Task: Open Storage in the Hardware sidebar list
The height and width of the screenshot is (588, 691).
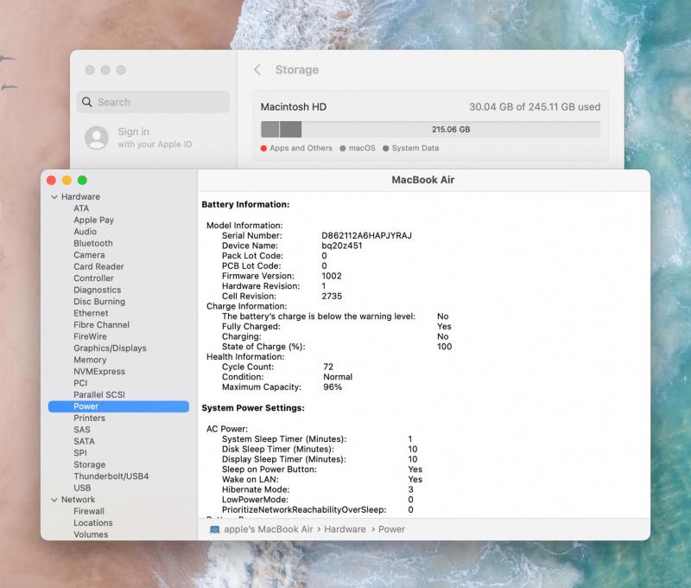Action: pos(90,465)
